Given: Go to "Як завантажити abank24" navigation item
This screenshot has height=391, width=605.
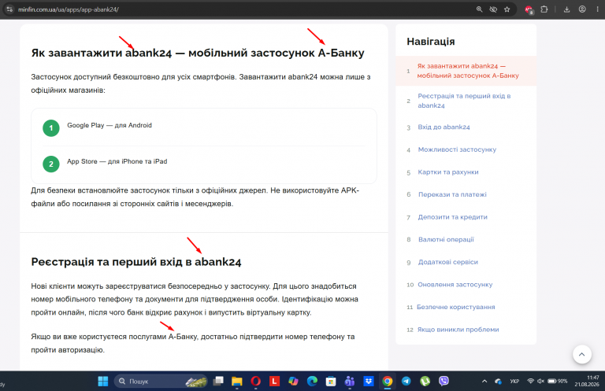Looking at the screenshot, I should point(468,71).
